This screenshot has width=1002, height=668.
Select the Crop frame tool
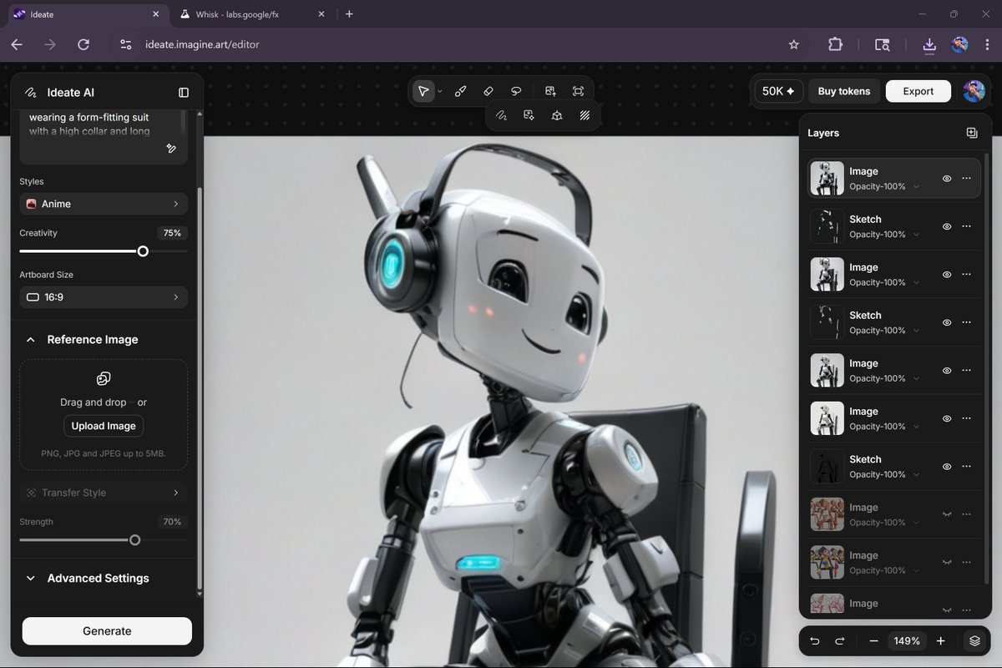pos(577,91)
